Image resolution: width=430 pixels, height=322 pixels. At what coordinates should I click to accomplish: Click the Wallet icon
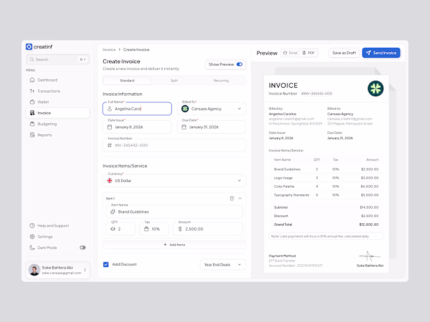[x=32, y=102]
